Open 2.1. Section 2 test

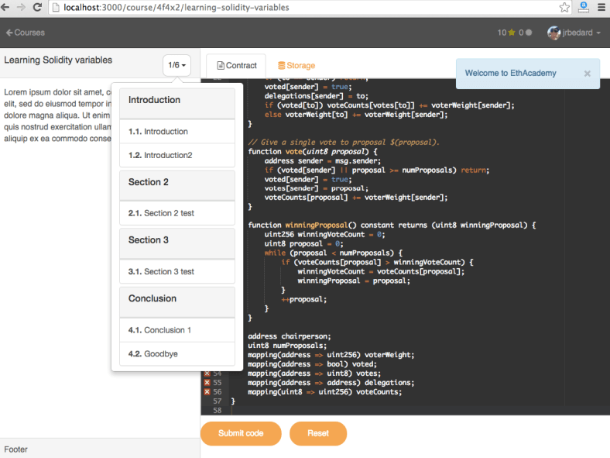[x=177, y=213]
